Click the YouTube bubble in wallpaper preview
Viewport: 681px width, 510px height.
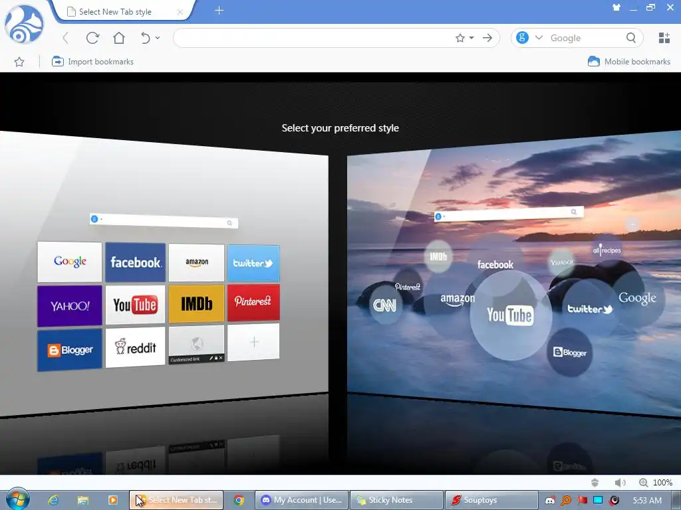[x=510, y=315]
